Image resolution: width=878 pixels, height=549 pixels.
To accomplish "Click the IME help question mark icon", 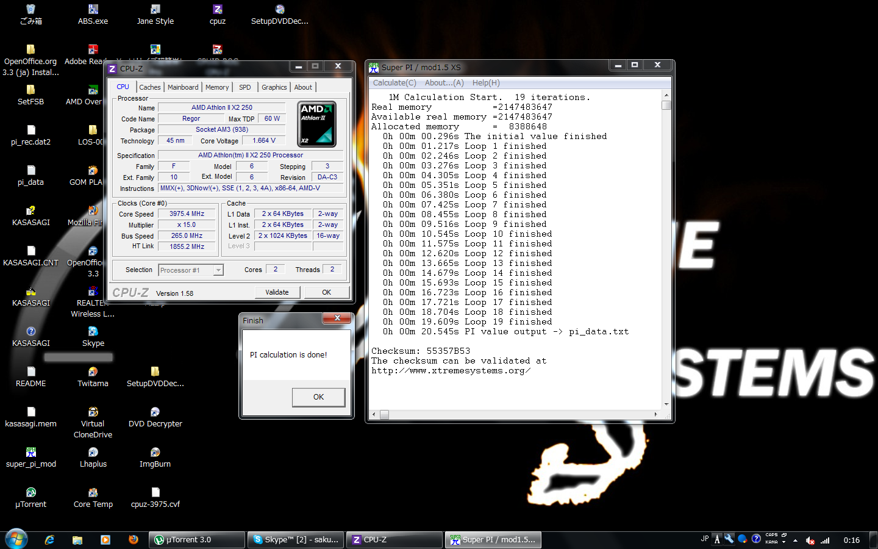I will 756,539.
